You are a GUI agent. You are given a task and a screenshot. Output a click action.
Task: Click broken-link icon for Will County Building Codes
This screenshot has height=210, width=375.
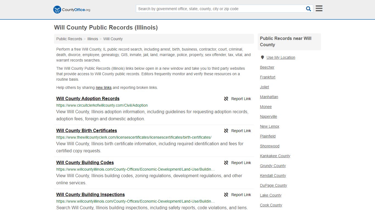(226, 163)
